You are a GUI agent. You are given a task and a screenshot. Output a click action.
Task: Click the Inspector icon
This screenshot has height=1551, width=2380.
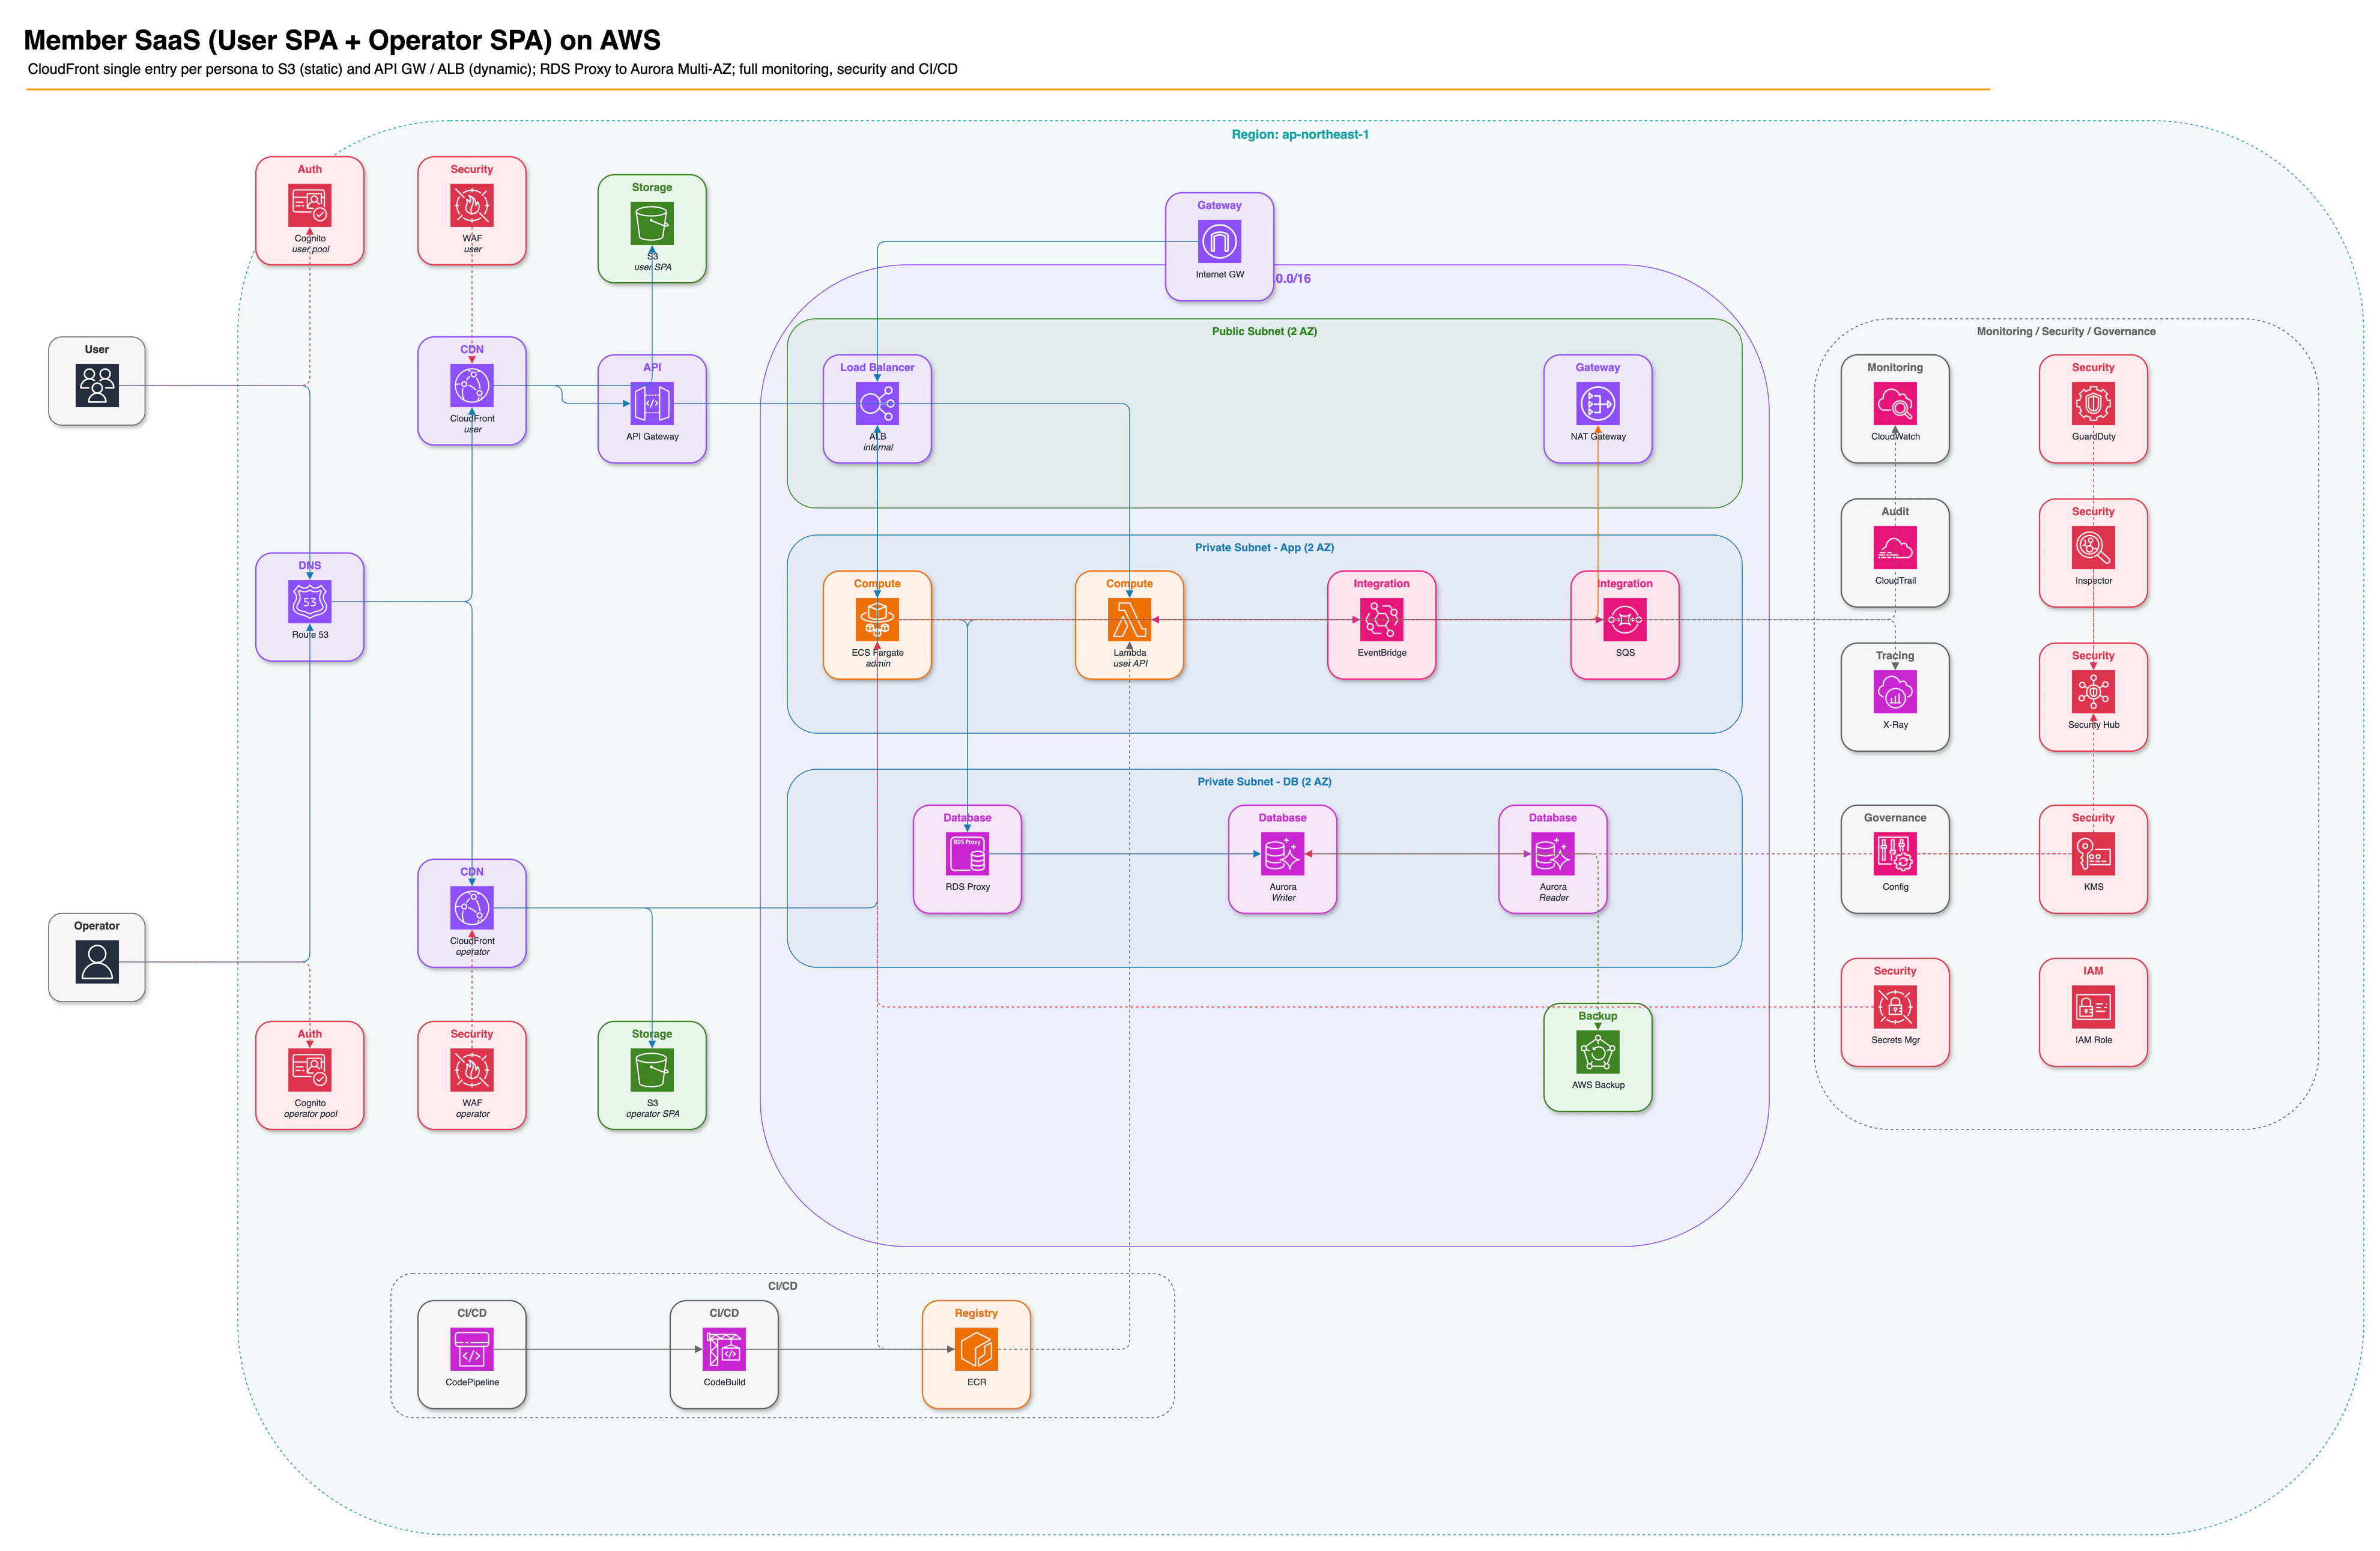(x=2092, y=547)
